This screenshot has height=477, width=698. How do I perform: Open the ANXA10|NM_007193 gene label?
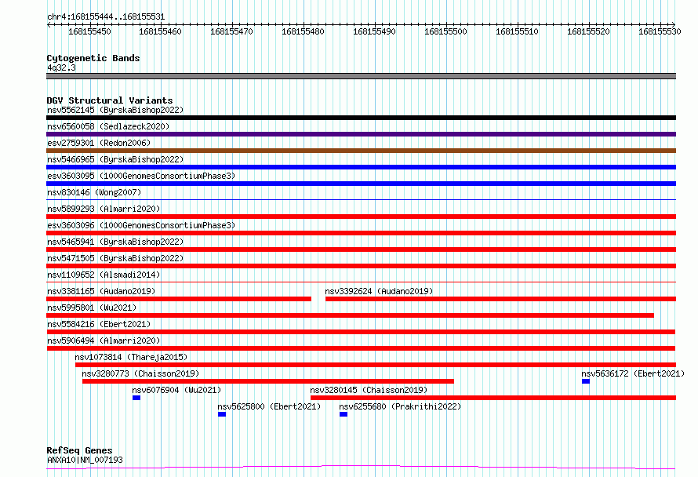pos(85,460)
